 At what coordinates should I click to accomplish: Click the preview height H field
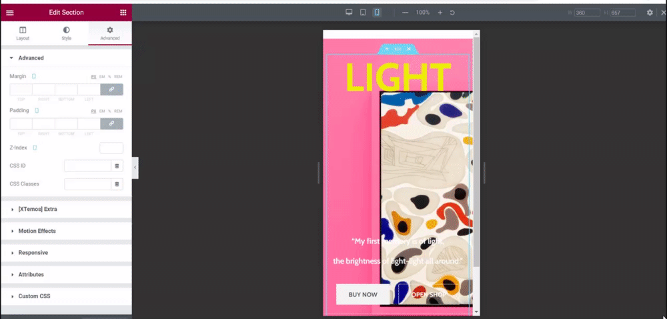(623, 13)
